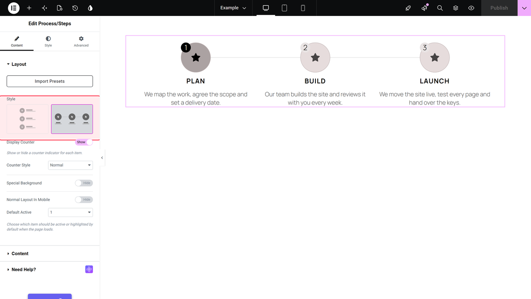Click the BUILD step heading

pos(315,81)
